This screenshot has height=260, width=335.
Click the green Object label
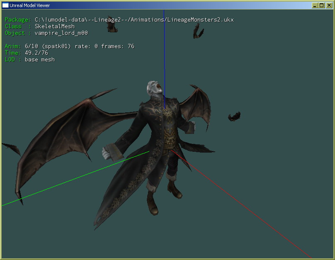tap(15, 33)
